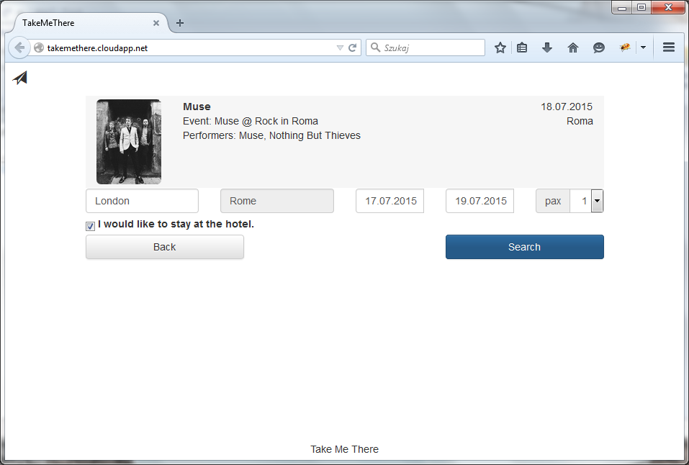Screen dimensions: 689x465
Task: Bookmark this page with the star icon
Action: pos(500,48)
